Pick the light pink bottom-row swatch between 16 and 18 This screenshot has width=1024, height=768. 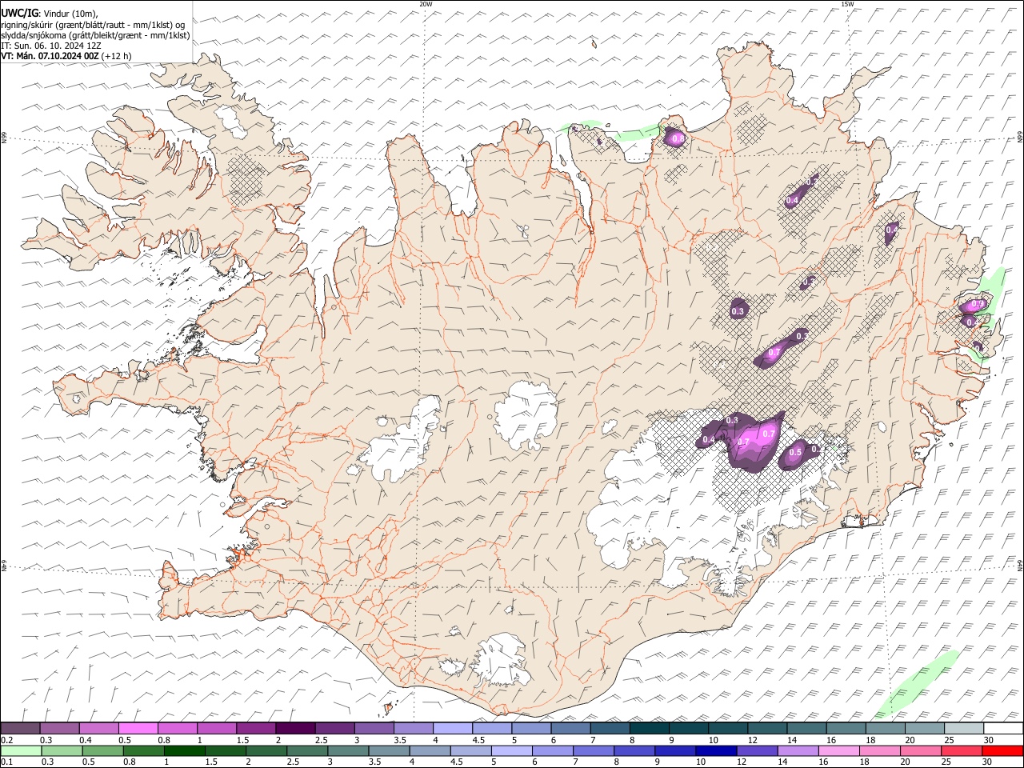coord(838,750)
